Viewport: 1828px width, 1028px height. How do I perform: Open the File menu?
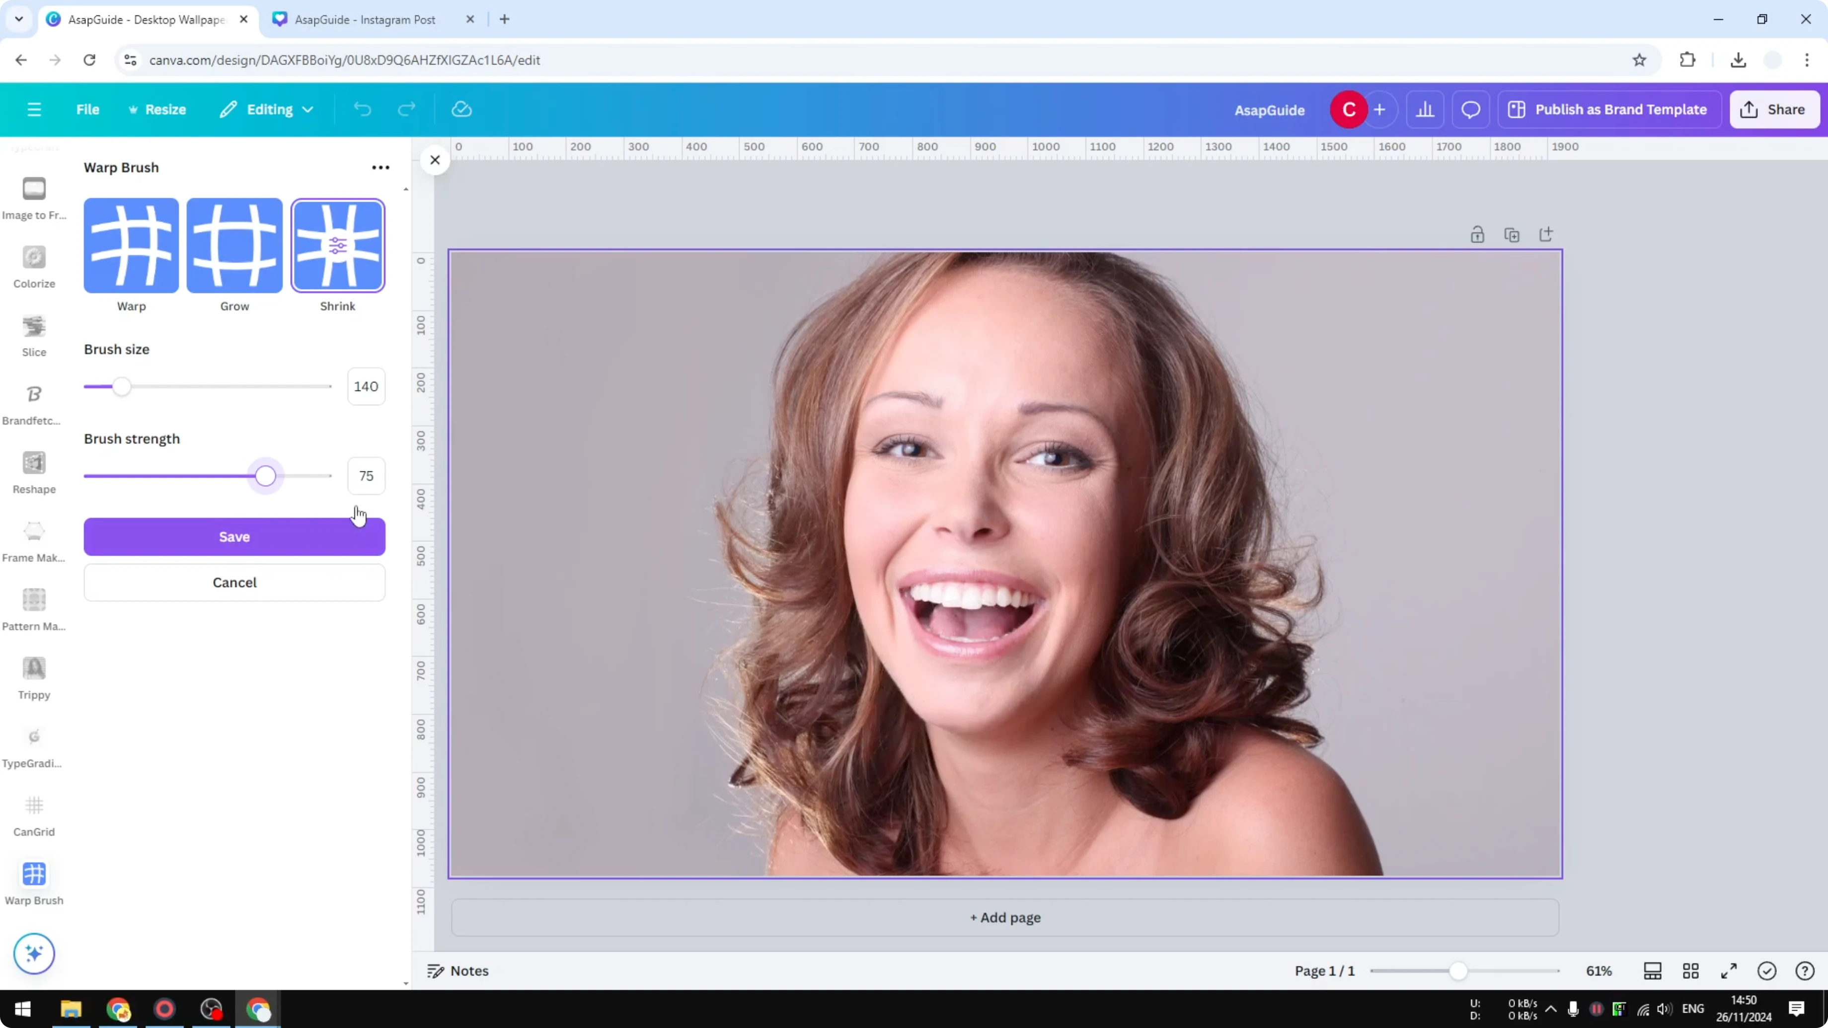point(88,109)
